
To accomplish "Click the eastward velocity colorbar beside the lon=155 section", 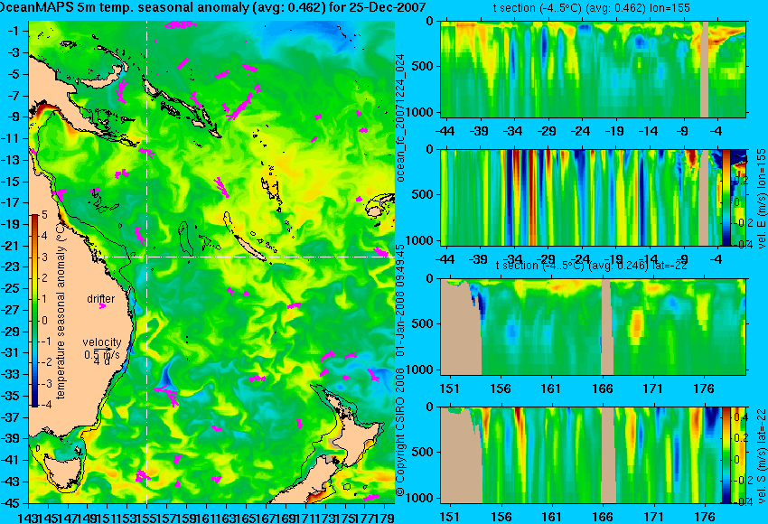I will tap(726, 197).
